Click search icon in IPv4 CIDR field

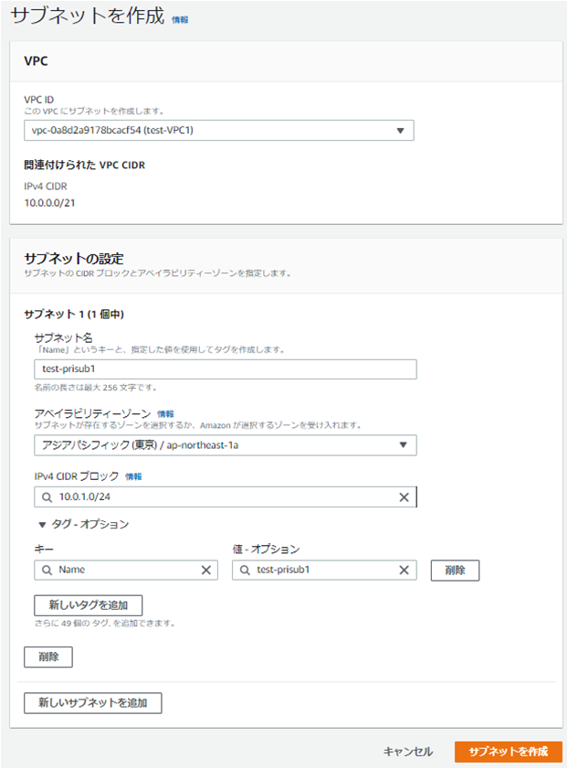(x=47, y=497)
